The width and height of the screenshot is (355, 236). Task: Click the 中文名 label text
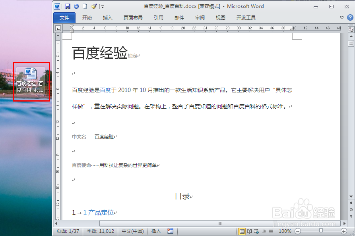79,136
